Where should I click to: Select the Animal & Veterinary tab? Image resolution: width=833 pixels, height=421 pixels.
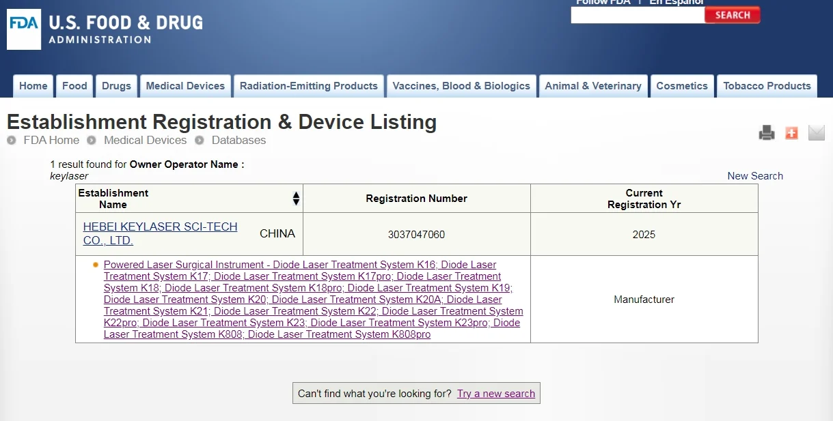pos(592,86)
